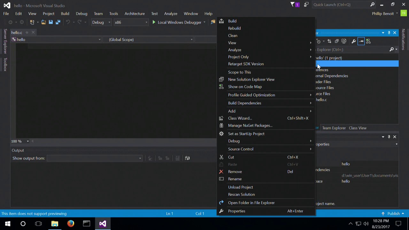The width and height of the screenshot is (409, 230).
Task: Choose Properties in the context menu
Action: pos(266,211)
